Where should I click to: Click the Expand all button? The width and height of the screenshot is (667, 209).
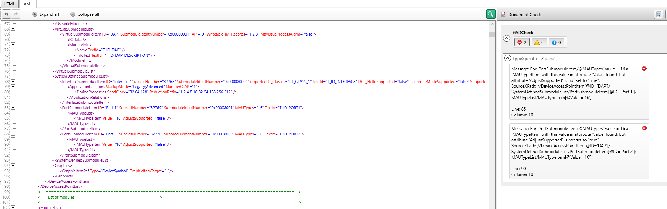click(46, 14)
